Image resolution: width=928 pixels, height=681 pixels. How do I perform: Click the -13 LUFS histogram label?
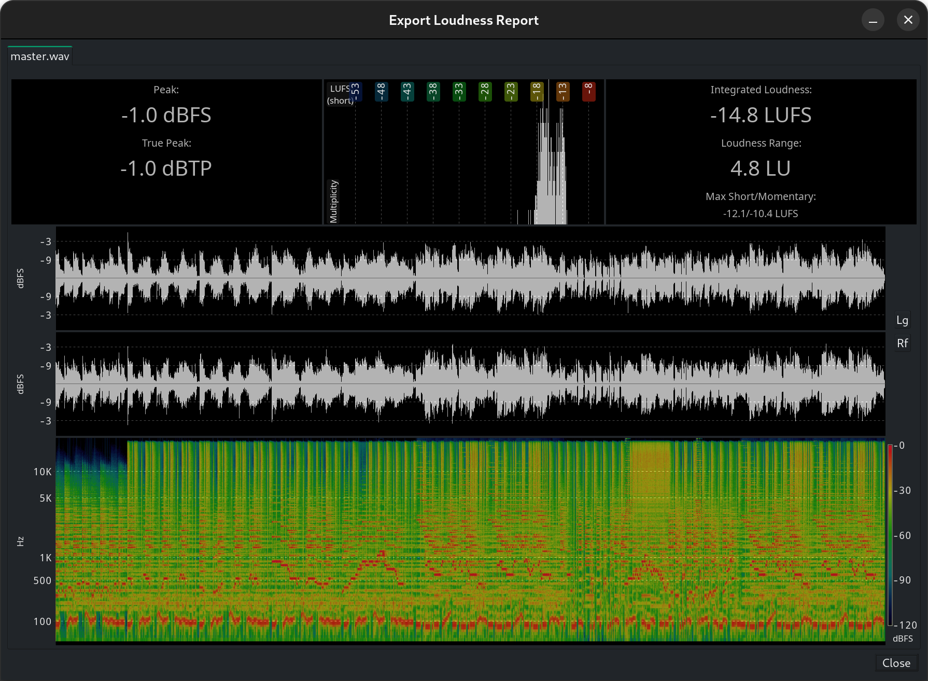[x=563, y=92]
